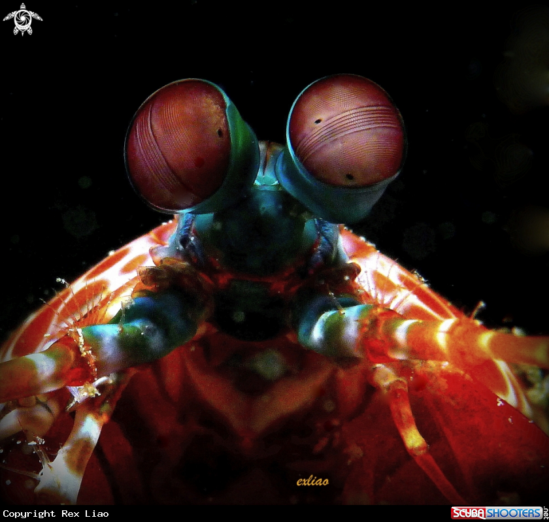549x522 pixels.
Task: Click the "Copyright Rex Liao" text
Action: [56, 514]
